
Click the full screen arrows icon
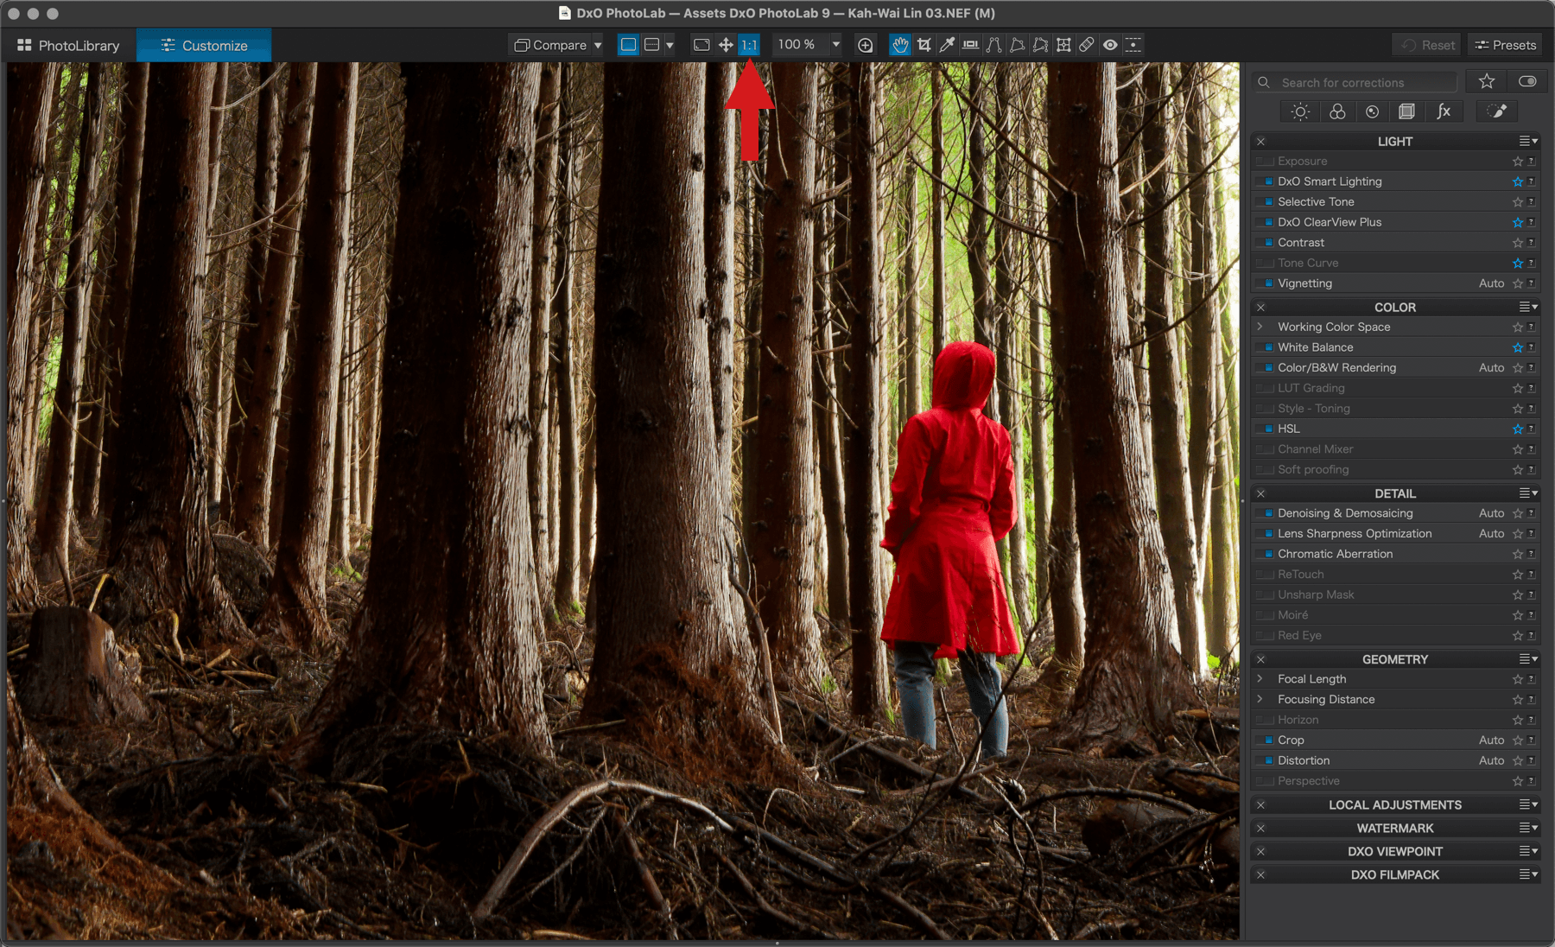726,45
